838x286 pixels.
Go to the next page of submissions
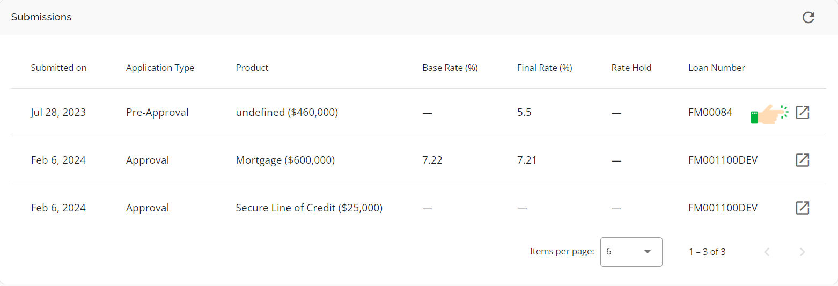click(802, 252)
